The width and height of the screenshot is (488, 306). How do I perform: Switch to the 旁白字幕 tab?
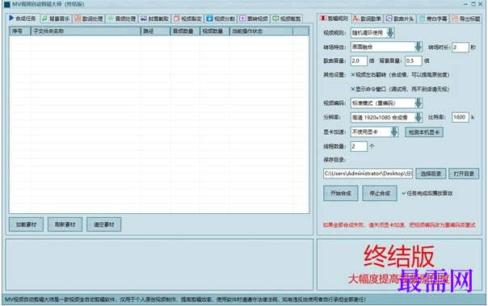[433, 19]
